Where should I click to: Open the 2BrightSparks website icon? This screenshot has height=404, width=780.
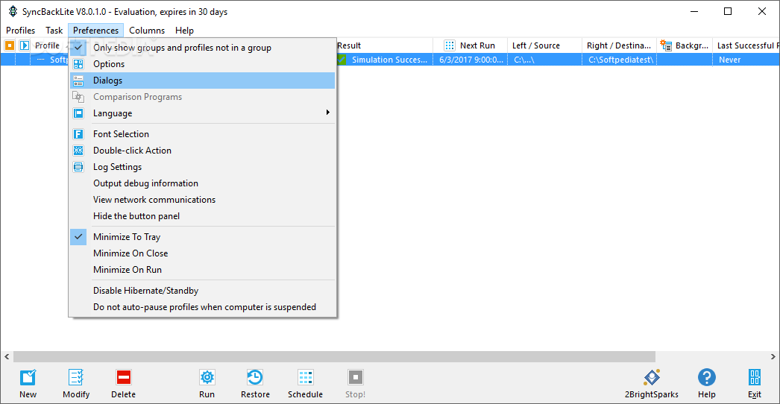pos(651,377)
